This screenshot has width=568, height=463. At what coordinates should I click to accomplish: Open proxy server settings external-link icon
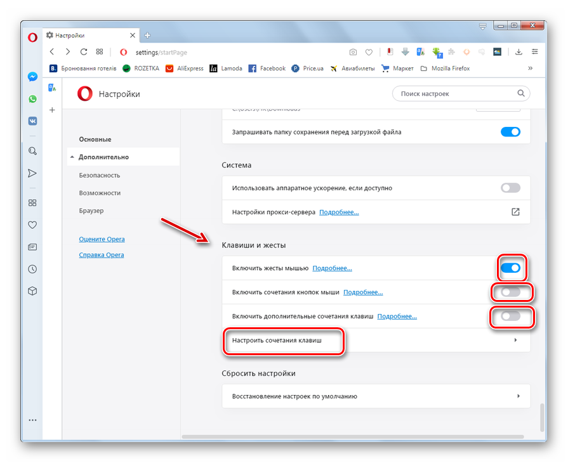(x=515, y=212)
